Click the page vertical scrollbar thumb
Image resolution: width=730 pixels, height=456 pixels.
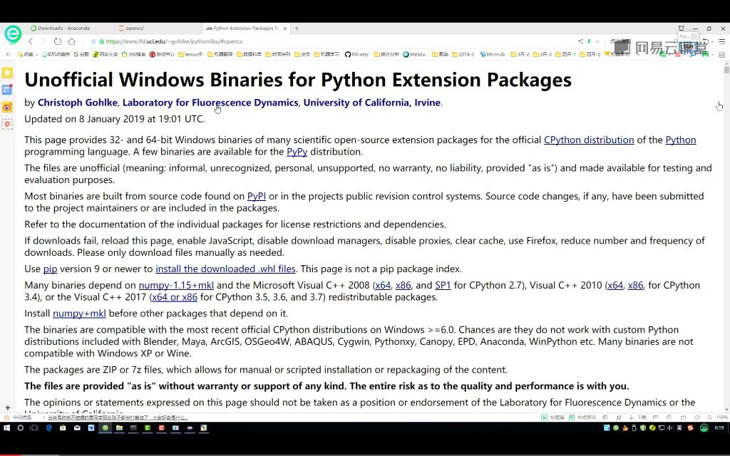pos(726,70)
